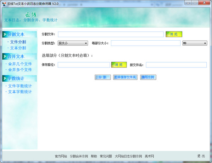Open 文本字数统计 from the sidebar

pyautogui.click(x=20, y=92)
